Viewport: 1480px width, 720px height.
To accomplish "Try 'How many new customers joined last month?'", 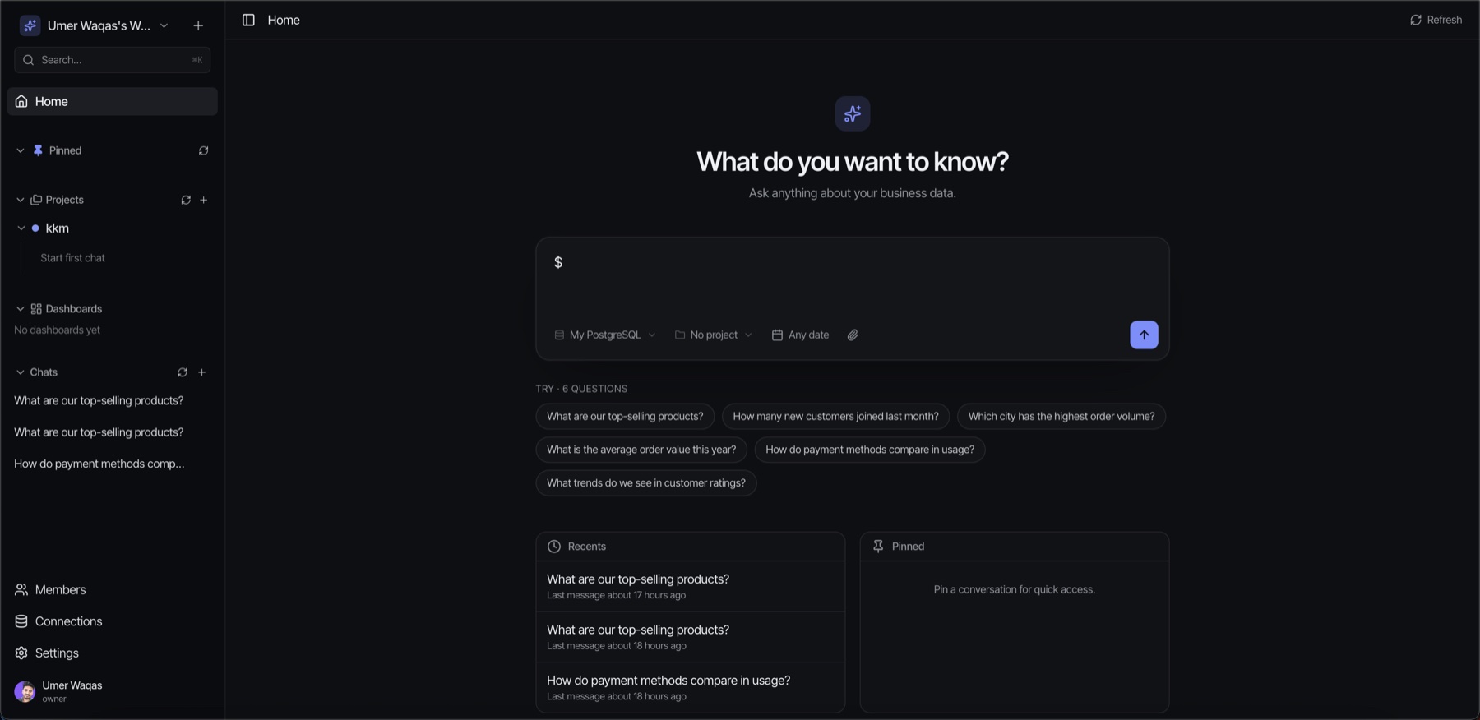I will click(x=835, y=417).
